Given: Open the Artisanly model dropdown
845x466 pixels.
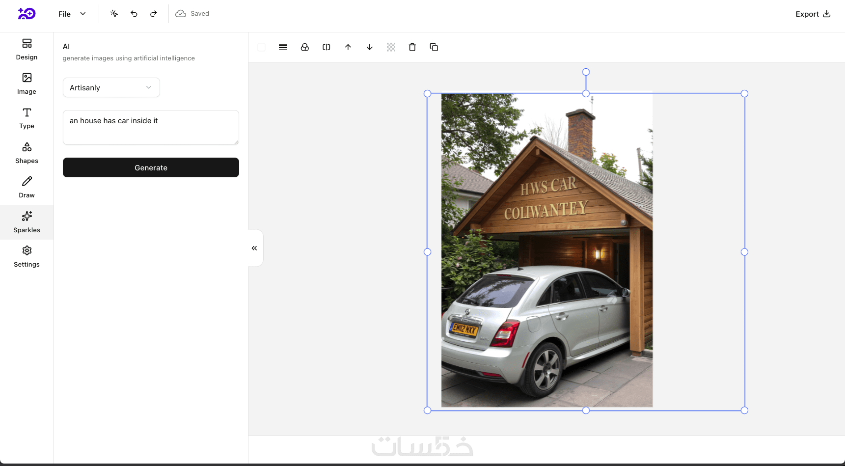Looking at the screenshot, I should pyautogui.click(x=111, y=87).
